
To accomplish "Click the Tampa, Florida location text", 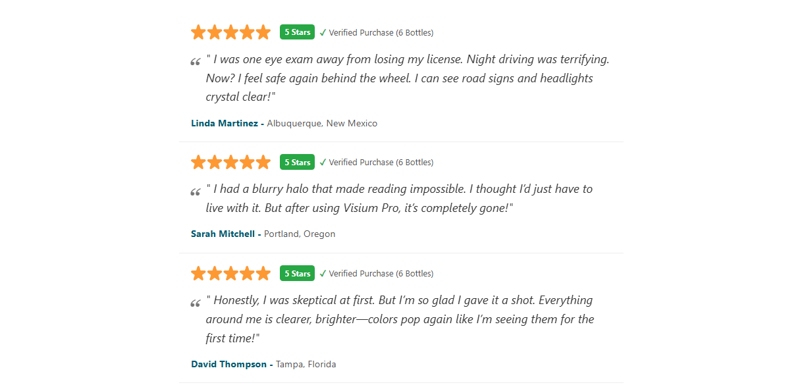I will (306, 364).
